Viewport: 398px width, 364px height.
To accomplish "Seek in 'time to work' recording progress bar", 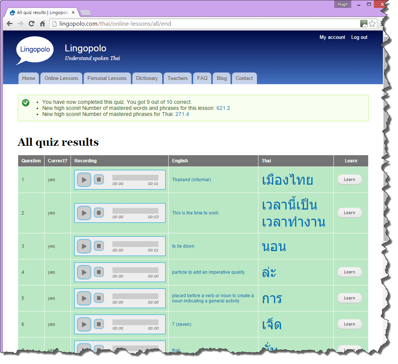I will click(x=135, y=211).
